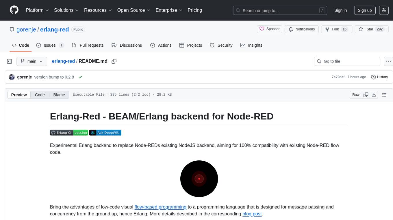Focus the Go to file input
The image size is (393, 220).
coord(347,61)
